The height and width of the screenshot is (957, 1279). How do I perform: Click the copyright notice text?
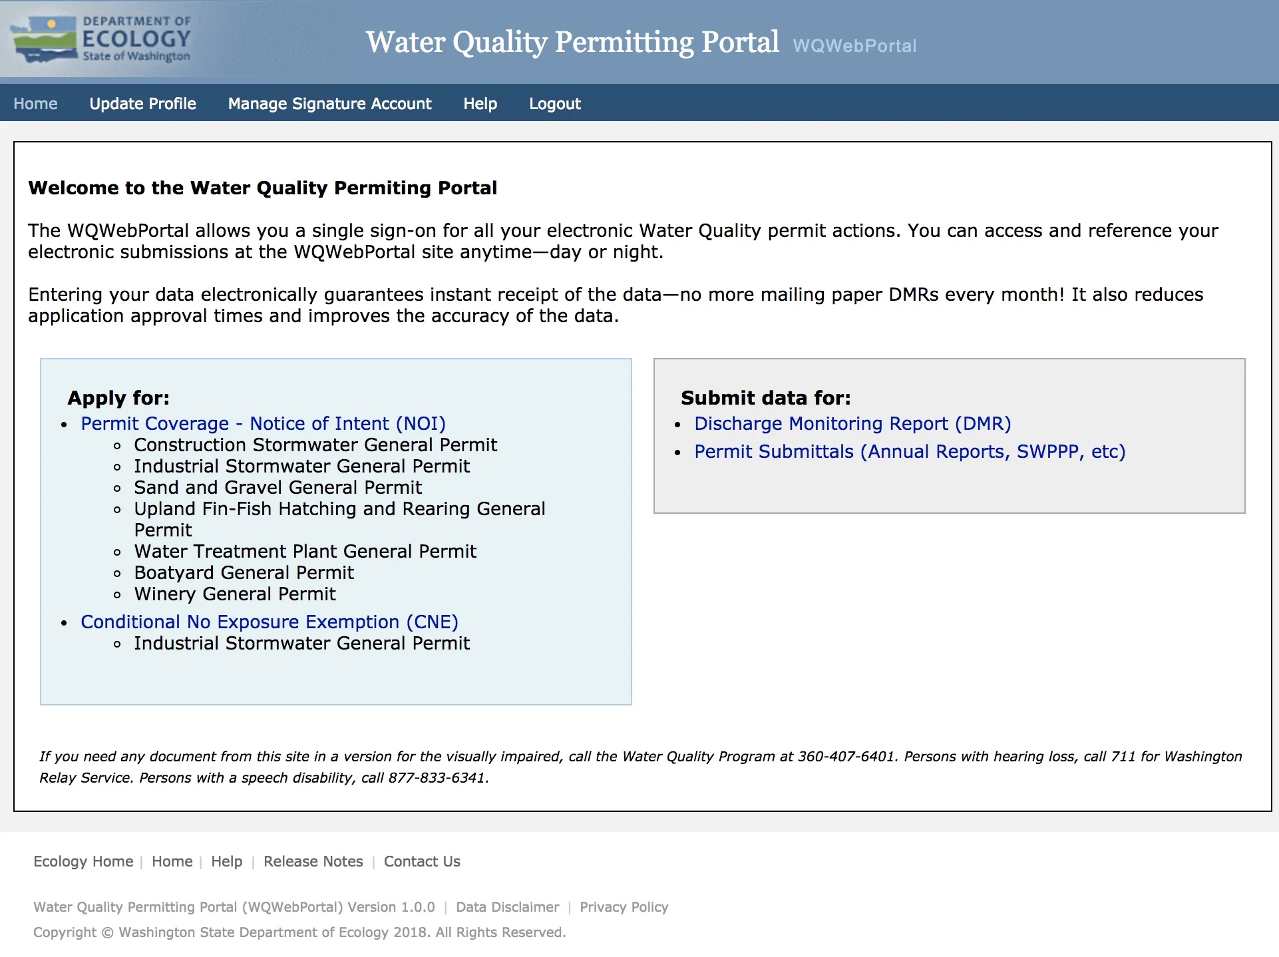click(x=299, y=932)
